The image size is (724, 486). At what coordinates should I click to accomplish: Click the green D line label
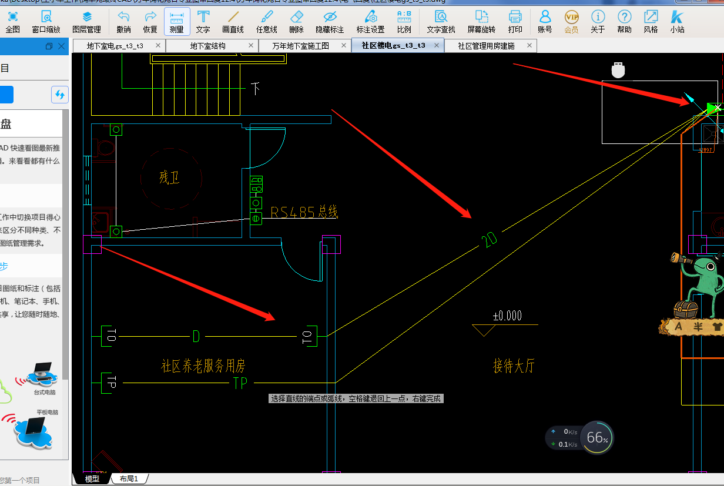tap(196, 336)
